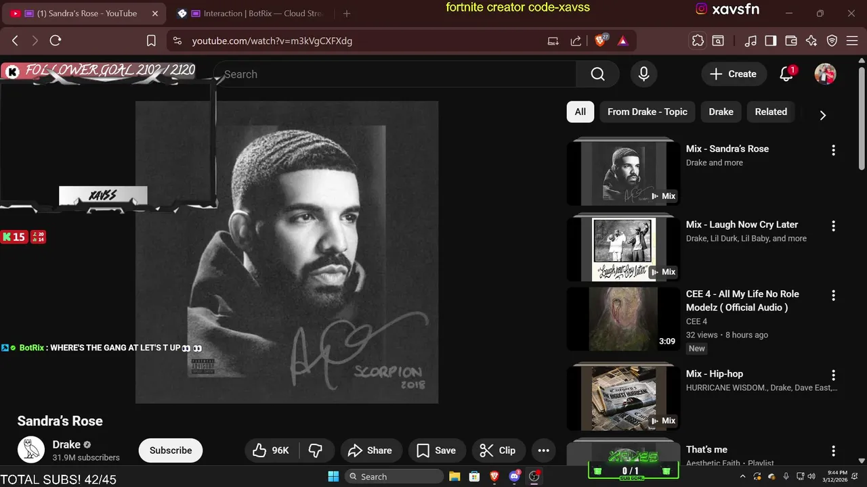Open the browser hamburger main menu
The height and width of the screenshot is (487, 867).
[853, 41]
